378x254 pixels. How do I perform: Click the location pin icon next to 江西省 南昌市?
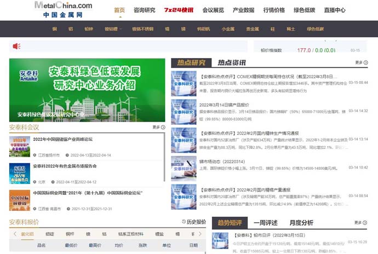tap(35, 209)
